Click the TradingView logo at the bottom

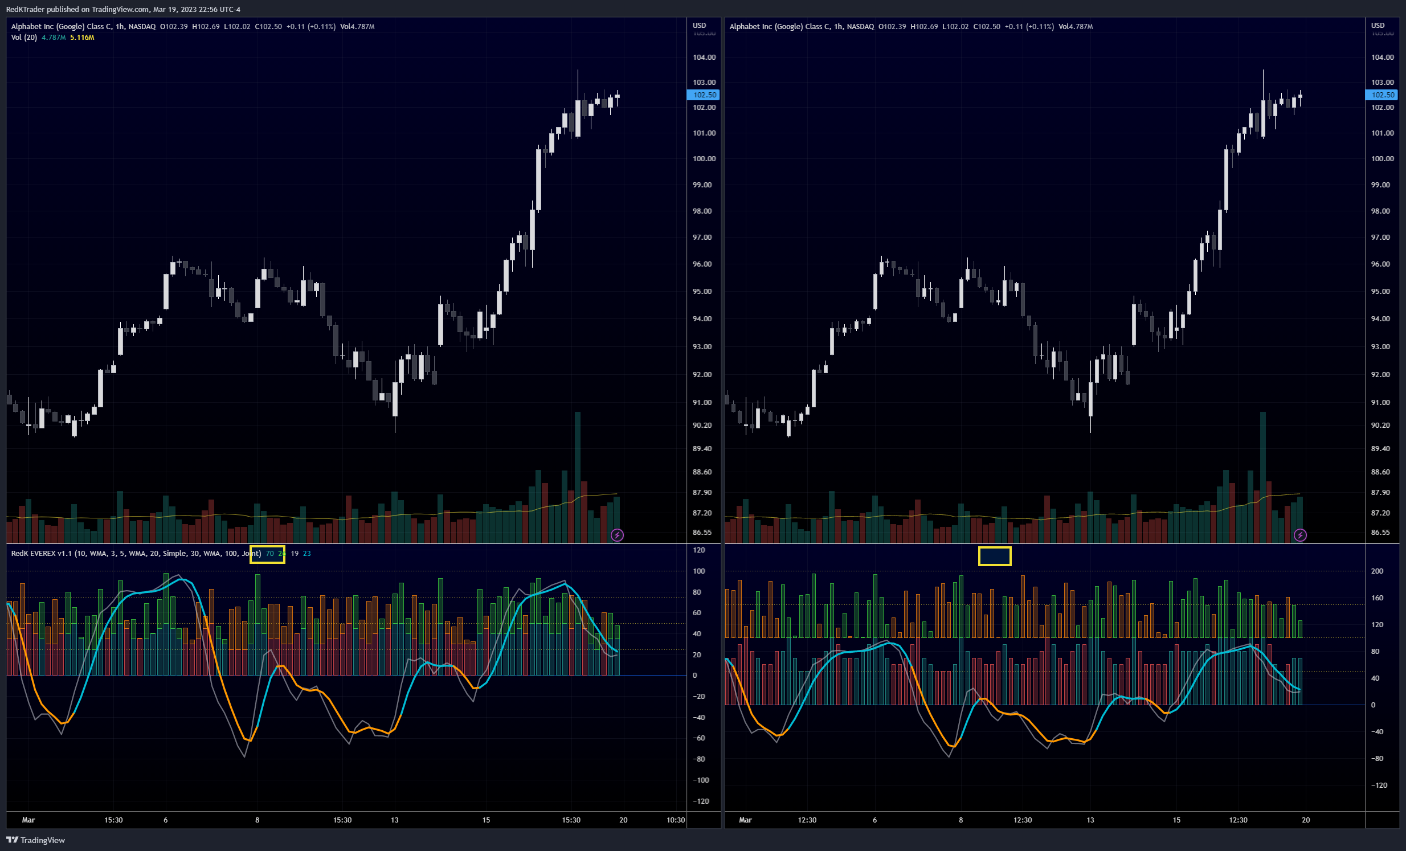[35, 840]
